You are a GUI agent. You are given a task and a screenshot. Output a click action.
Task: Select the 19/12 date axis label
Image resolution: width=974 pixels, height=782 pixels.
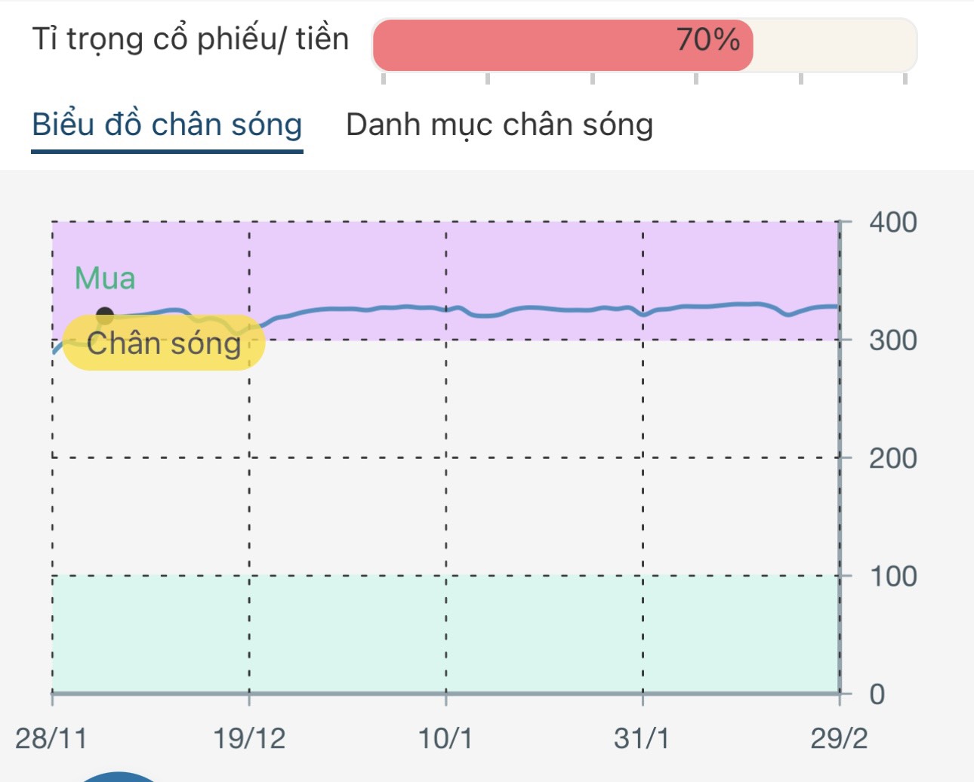249,737
